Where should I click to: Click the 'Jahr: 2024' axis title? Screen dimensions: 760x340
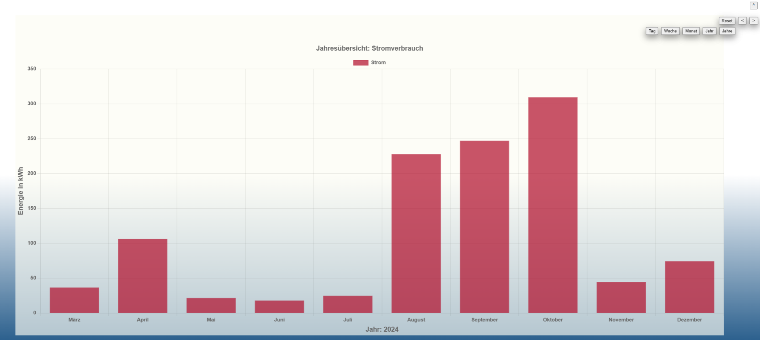coord(382,329)
